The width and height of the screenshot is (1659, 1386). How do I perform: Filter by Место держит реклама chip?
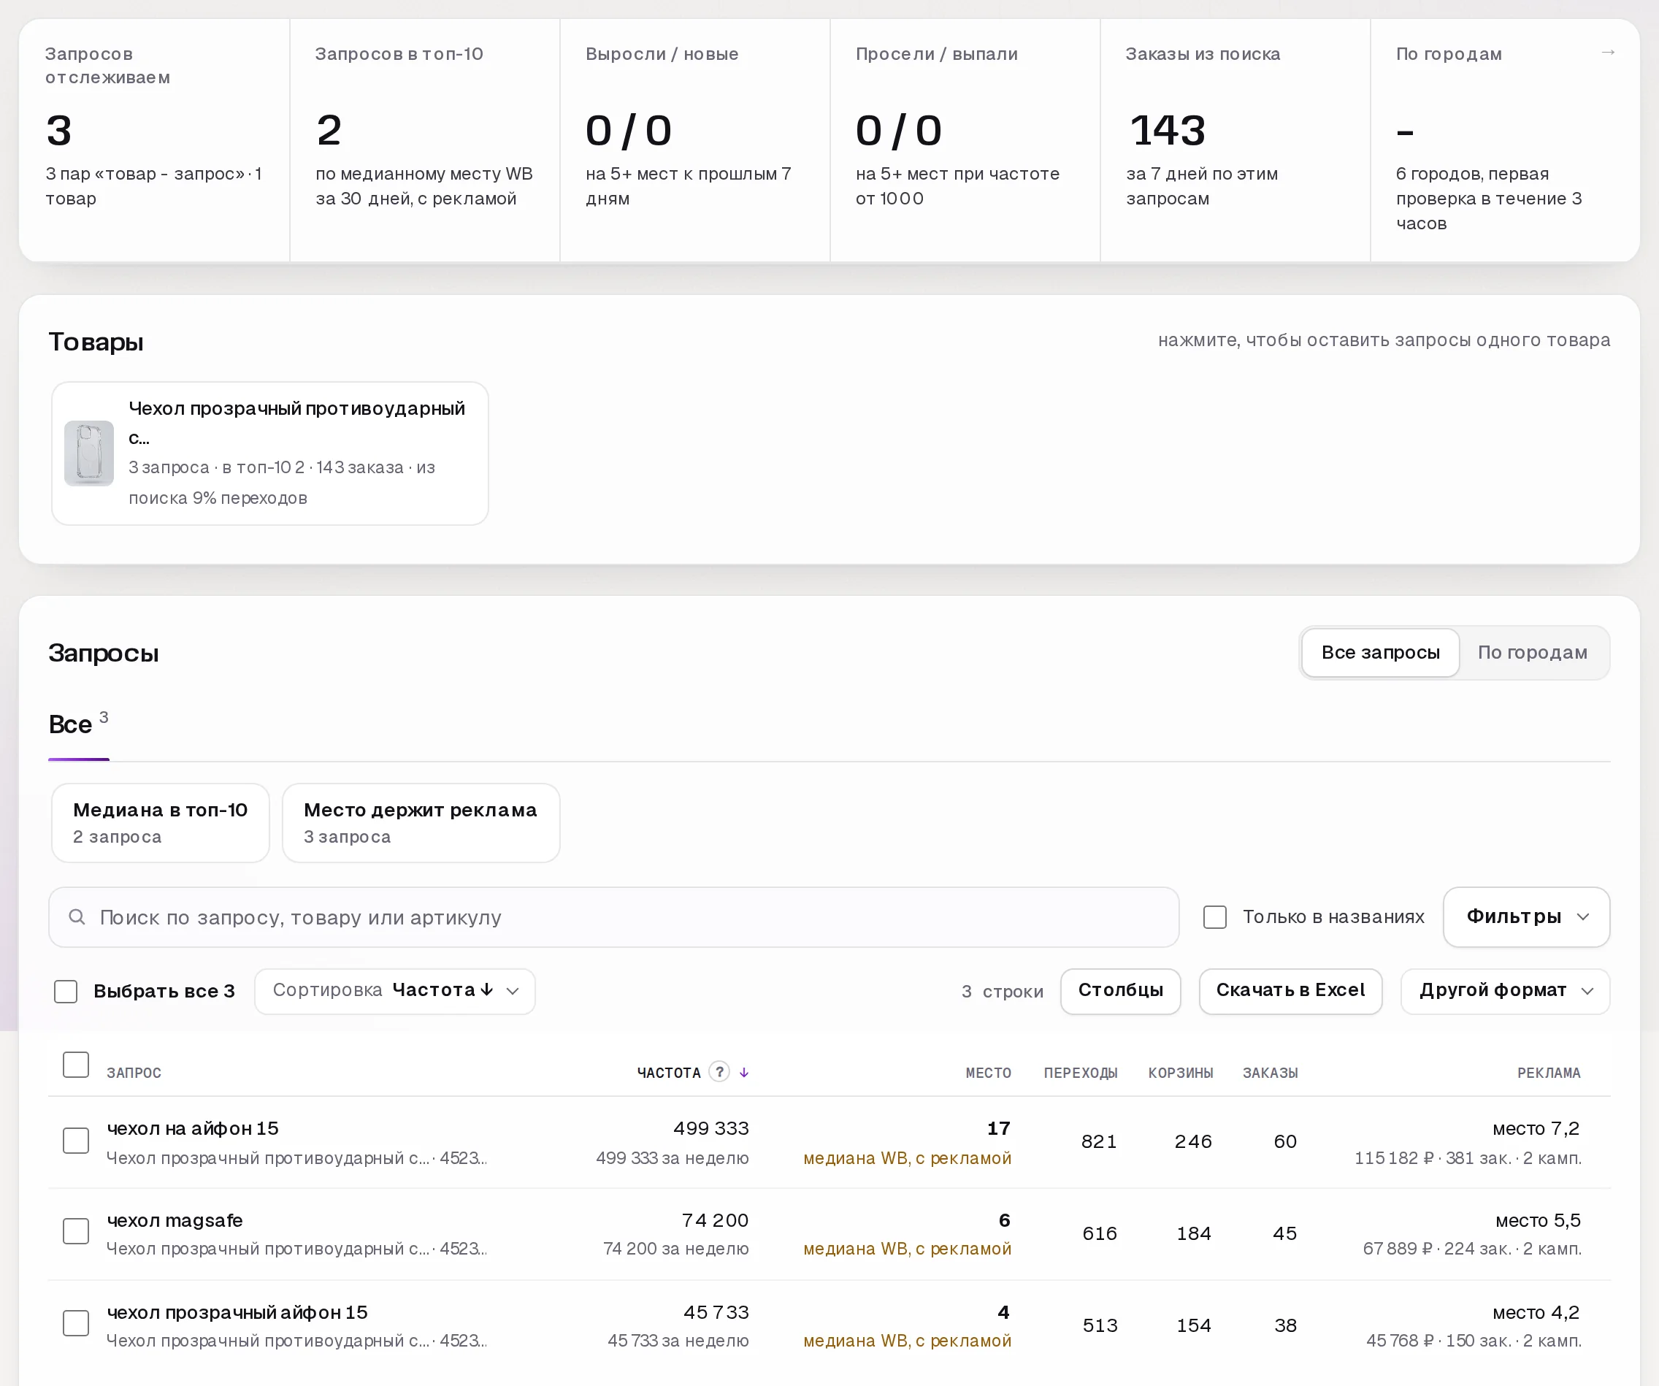click(421, 822)
